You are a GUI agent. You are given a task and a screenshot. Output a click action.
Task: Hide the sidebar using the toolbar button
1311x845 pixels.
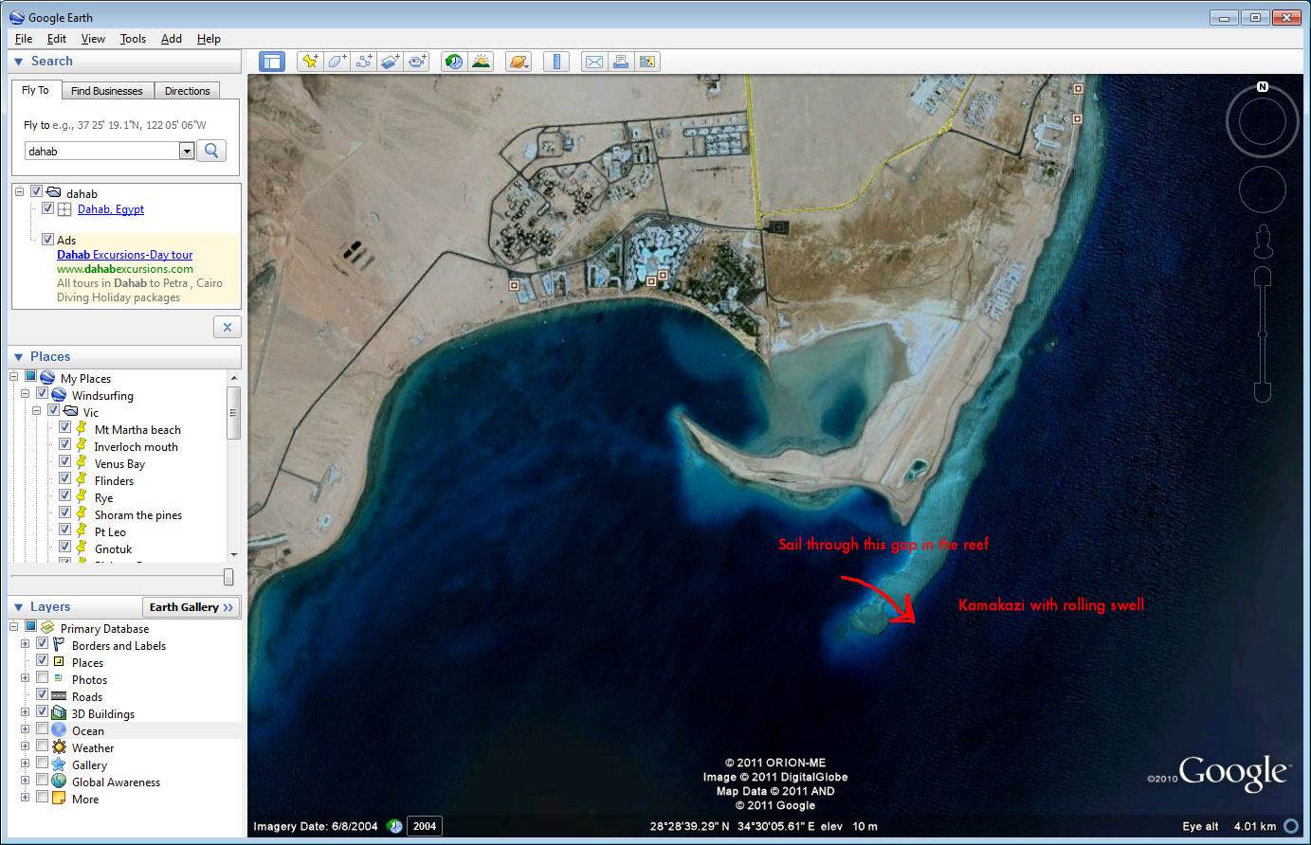pyautogui.click(x=272, y=62)
